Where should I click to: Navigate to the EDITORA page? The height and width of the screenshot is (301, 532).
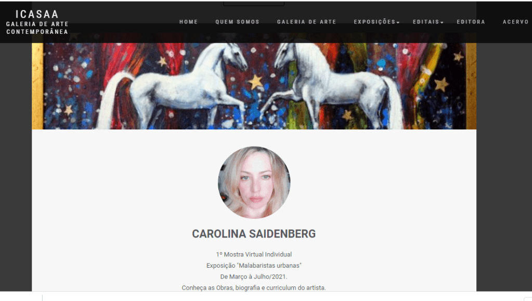coord(471,22)
